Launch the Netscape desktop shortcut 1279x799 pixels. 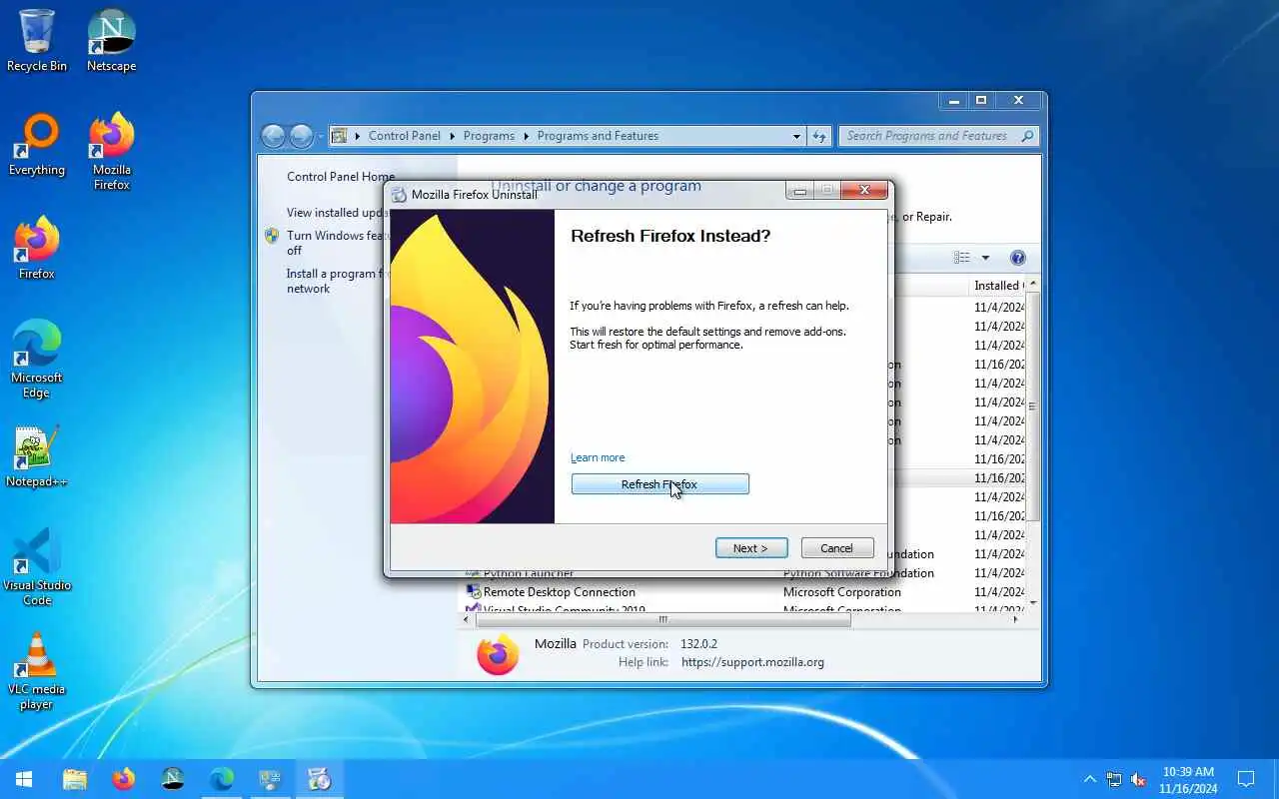112,41
